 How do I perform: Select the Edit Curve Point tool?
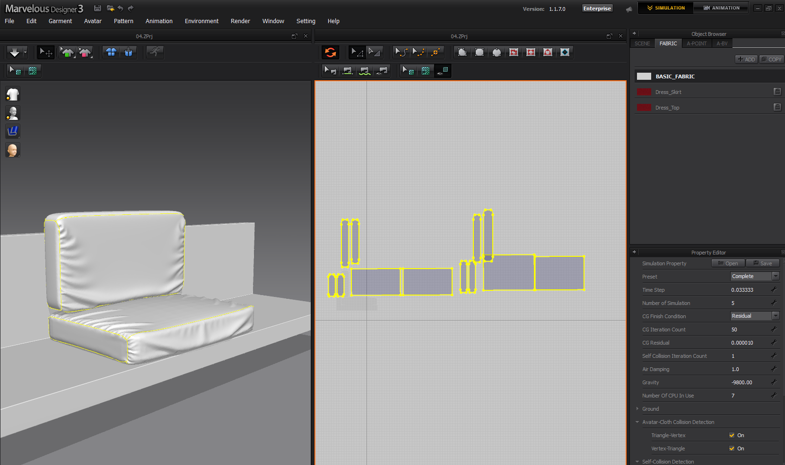pos(419,52)
